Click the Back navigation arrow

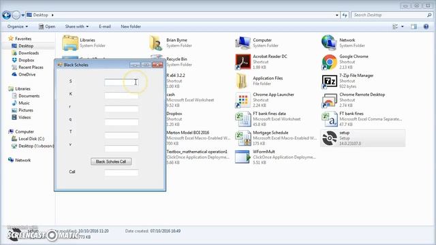[x=6, y=15]
